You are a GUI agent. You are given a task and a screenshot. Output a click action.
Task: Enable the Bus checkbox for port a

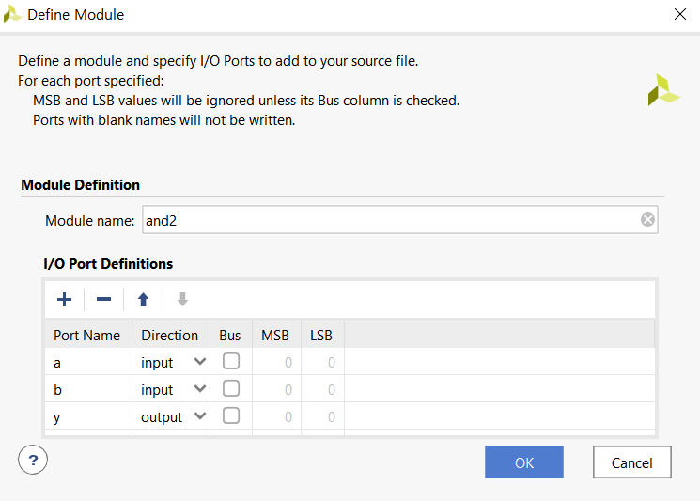pyautogui.click(x=230, y=362)
